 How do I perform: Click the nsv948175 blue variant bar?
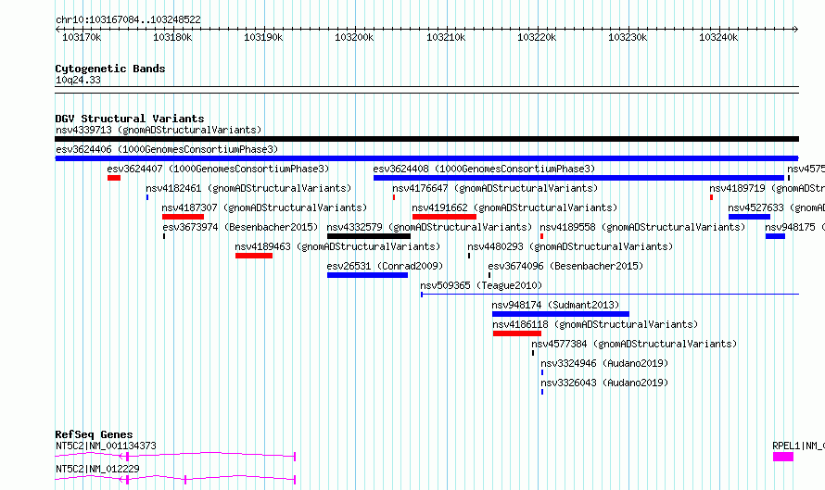(x=776, y=236)
